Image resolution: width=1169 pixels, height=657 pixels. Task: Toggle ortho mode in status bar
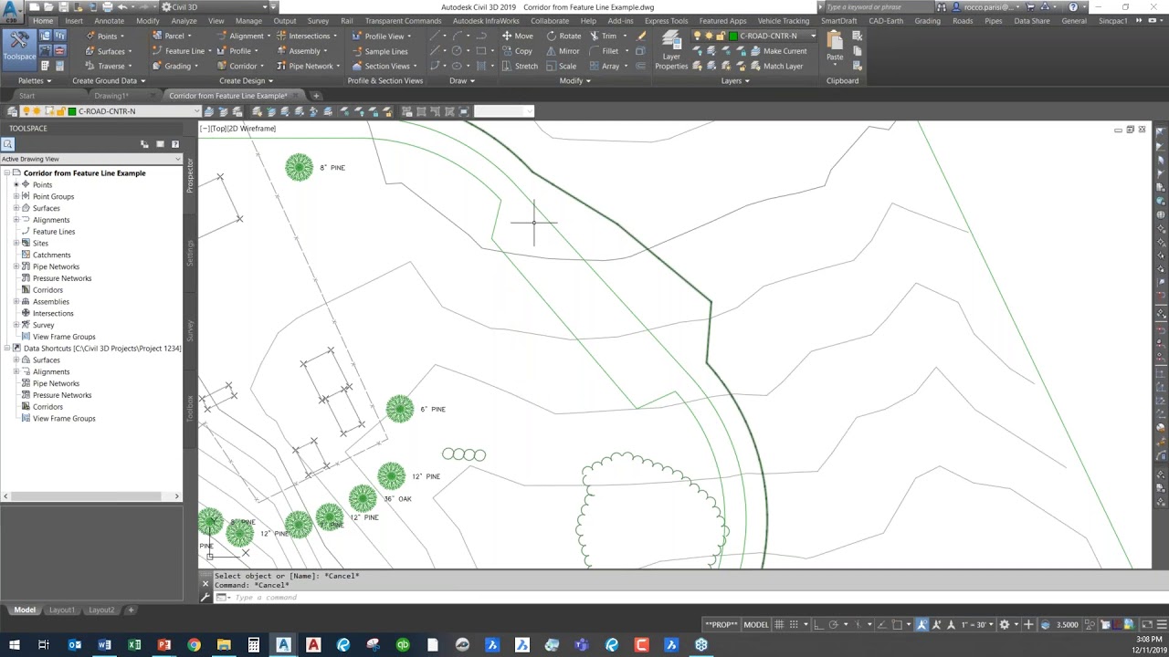click(x=816, y=625)
